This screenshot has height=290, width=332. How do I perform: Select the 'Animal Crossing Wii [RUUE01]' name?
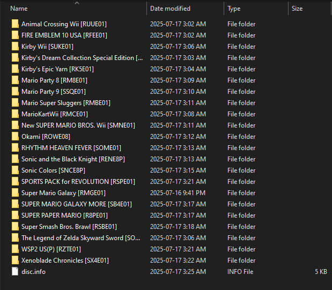64,24
